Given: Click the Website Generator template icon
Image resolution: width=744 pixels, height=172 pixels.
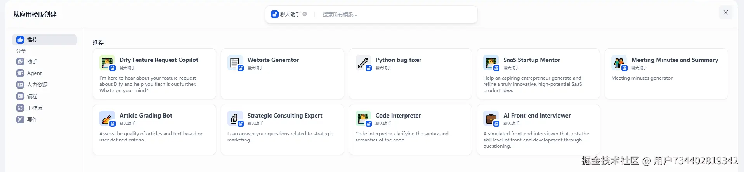Looking at the screenshot, I should pyautogui.click(x=235, y=63).
